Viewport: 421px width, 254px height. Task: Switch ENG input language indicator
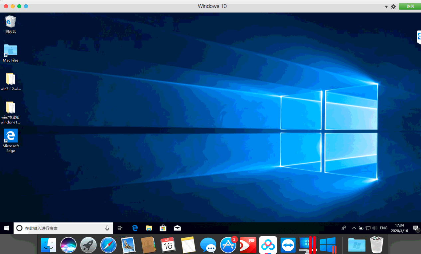click(x=383, y=228)
